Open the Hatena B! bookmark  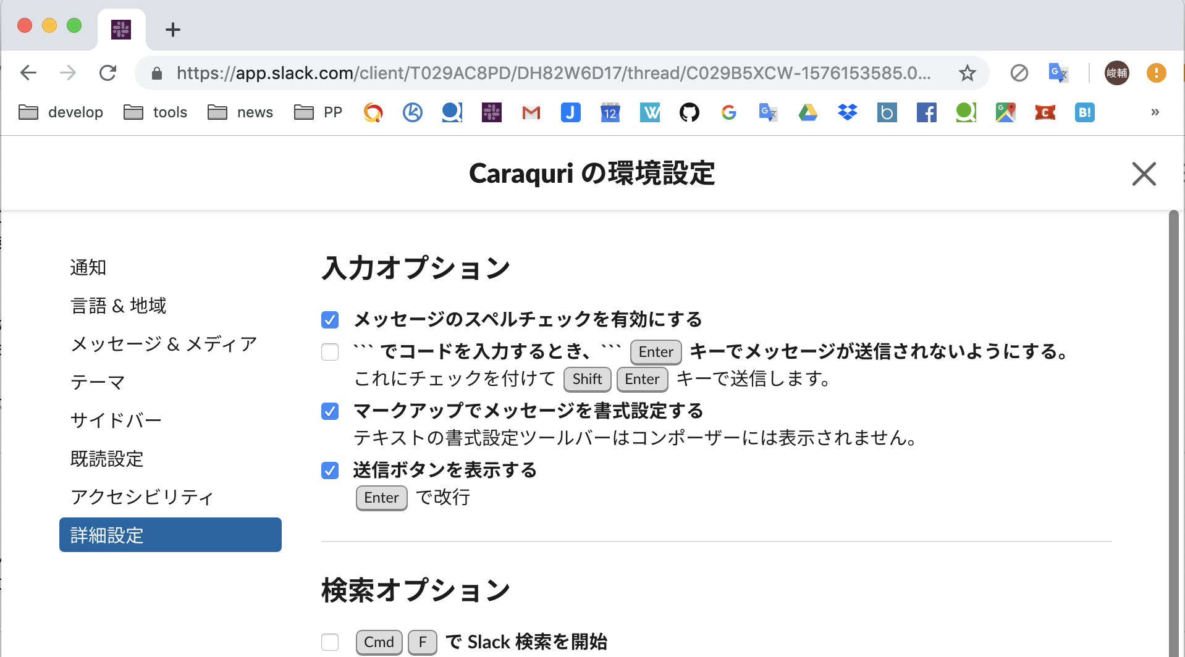(x=1085, y=112)
